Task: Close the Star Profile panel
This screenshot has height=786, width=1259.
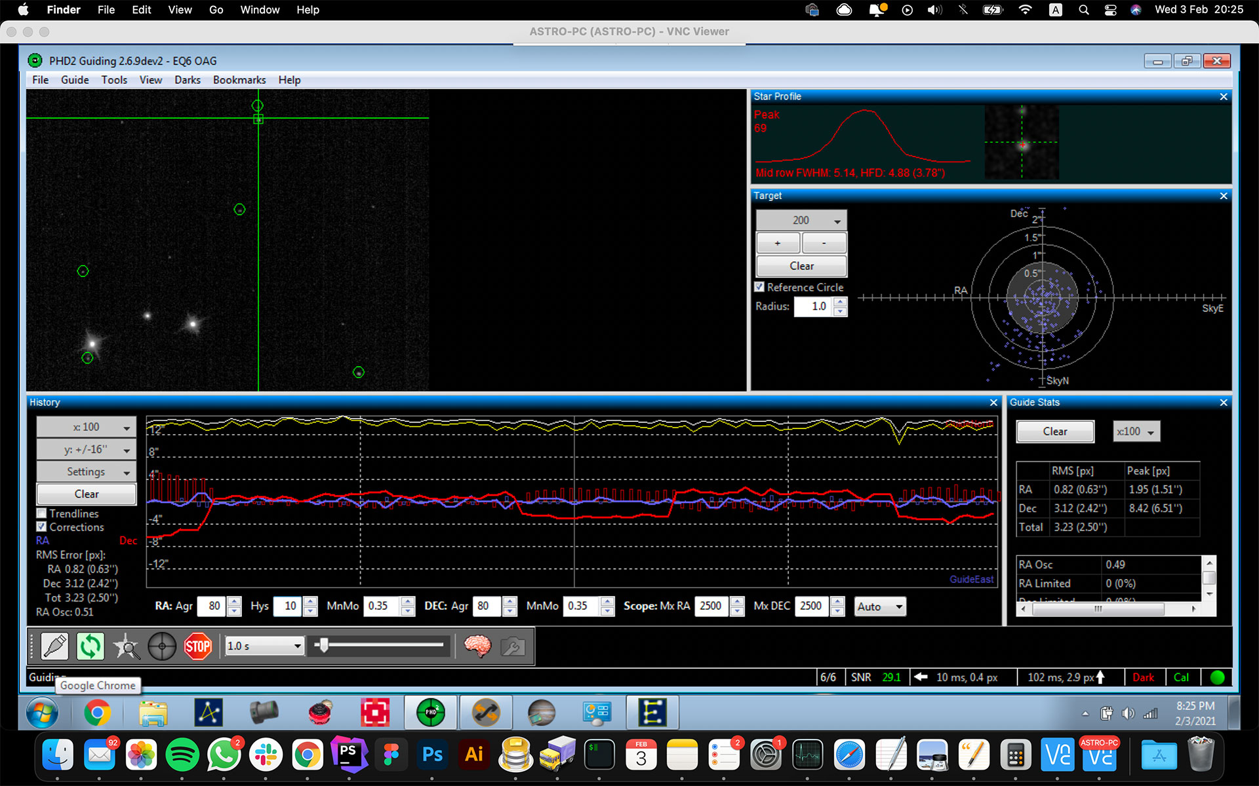Action: pyautogui.click(x=1223, y=97)
